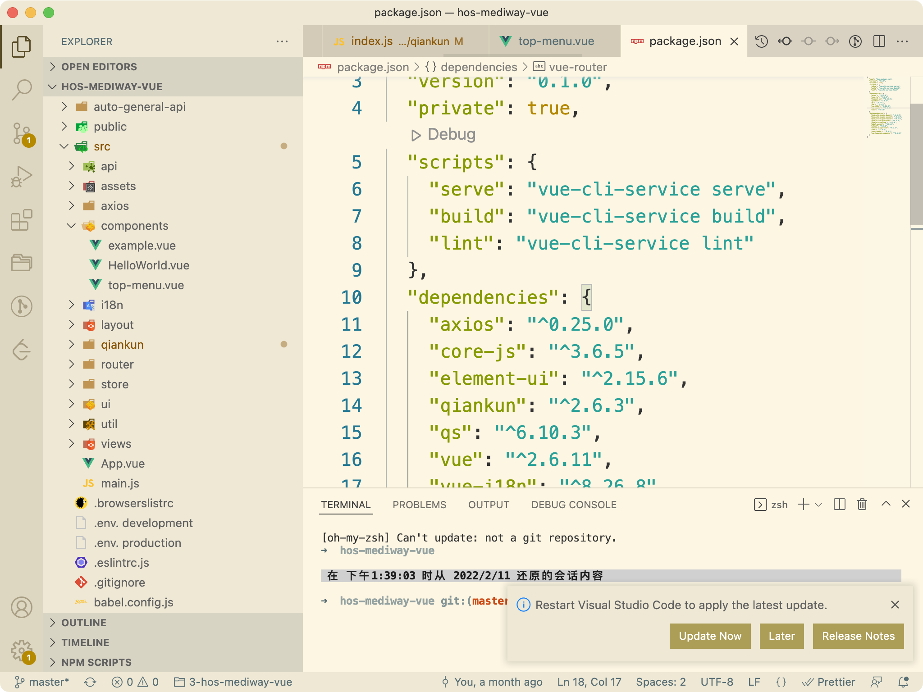
Task: Open file history timeline icon
Action: click(x=762, y=41)
